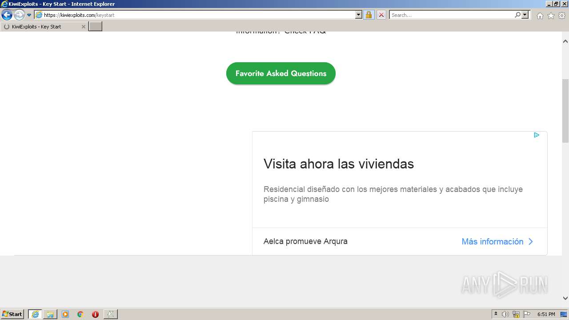Click the vertical scrollbar thumb
Viewport: 569px width, 320px height.
[x=565, y=111]
